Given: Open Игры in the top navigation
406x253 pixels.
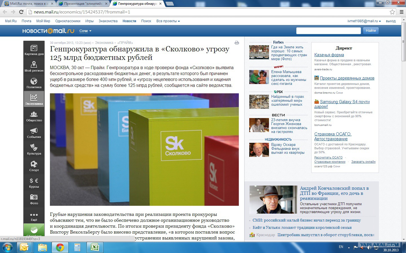Looking at the screenshot, I should click(89, 21).
